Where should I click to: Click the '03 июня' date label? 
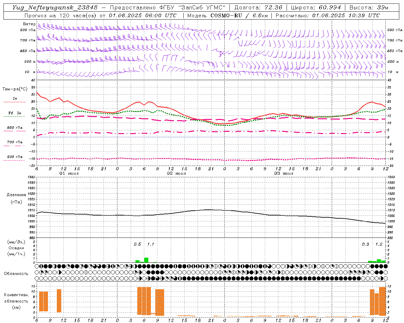pos(284,173)
